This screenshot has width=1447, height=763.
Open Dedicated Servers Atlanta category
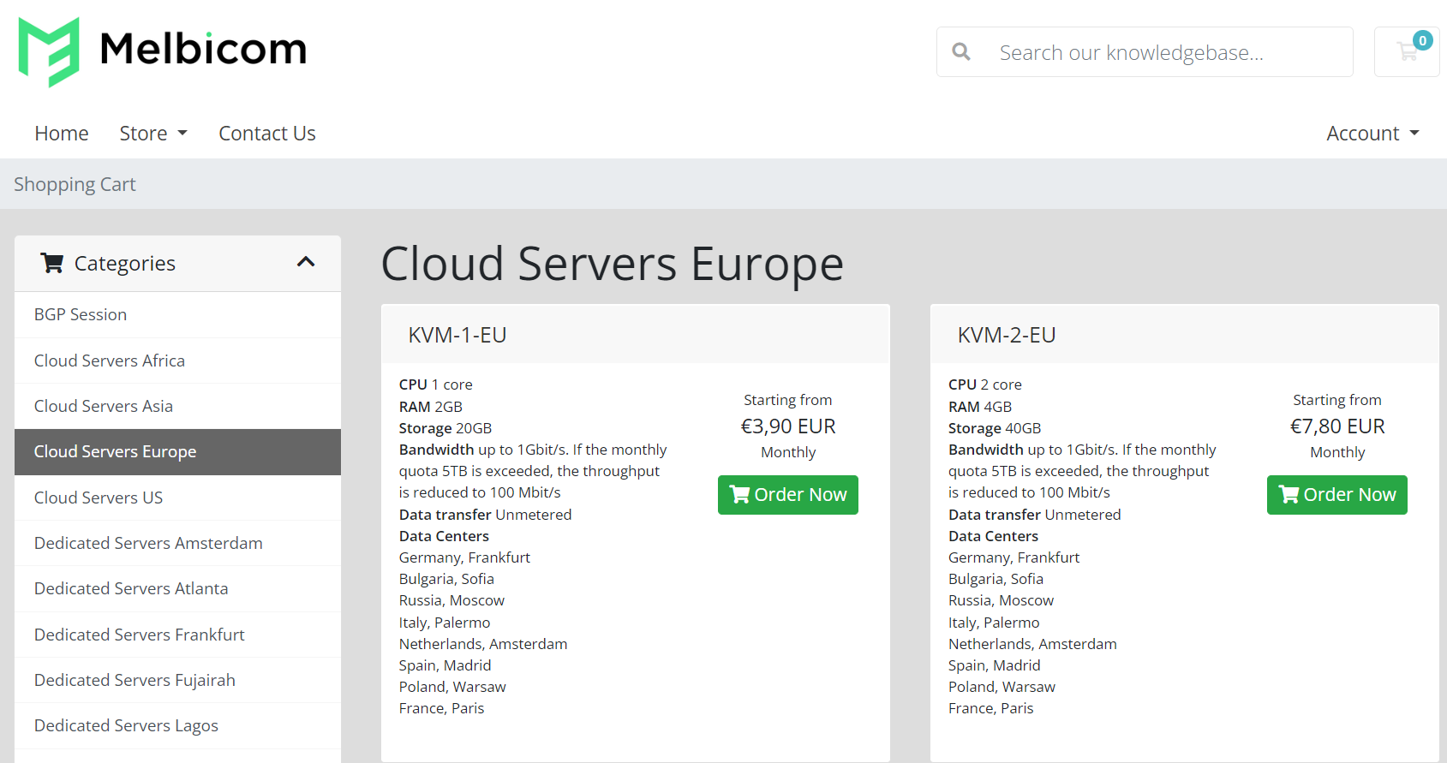point(177,588)
